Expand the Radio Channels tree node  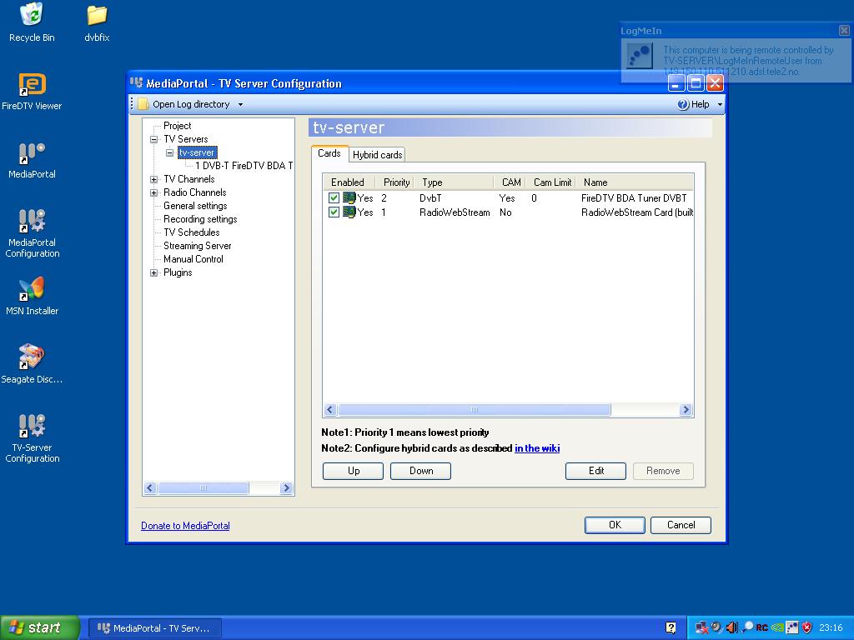(x=154, y=192)
